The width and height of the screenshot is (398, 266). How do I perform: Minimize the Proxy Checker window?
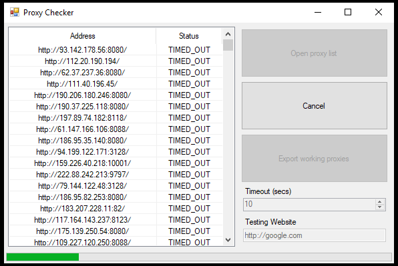pos(318,12)
